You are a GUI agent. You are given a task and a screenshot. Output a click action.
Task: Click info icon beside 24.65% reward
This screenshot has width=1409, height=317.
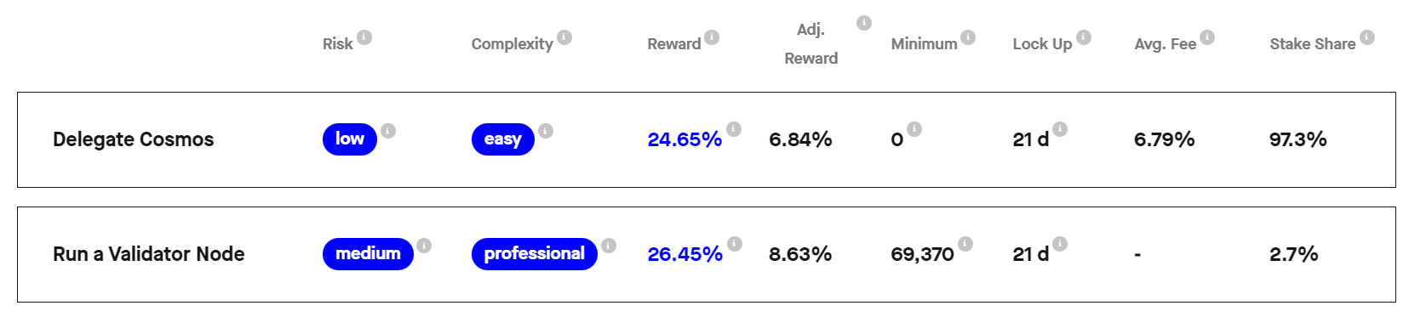coord(734,129)
